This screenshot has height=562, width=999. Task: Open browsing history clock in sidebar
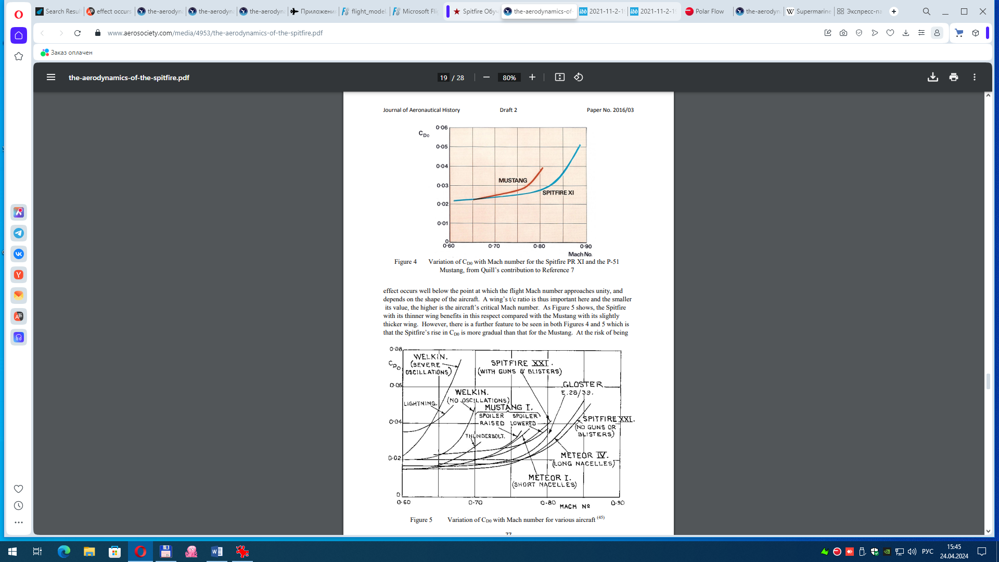point(19,505)
